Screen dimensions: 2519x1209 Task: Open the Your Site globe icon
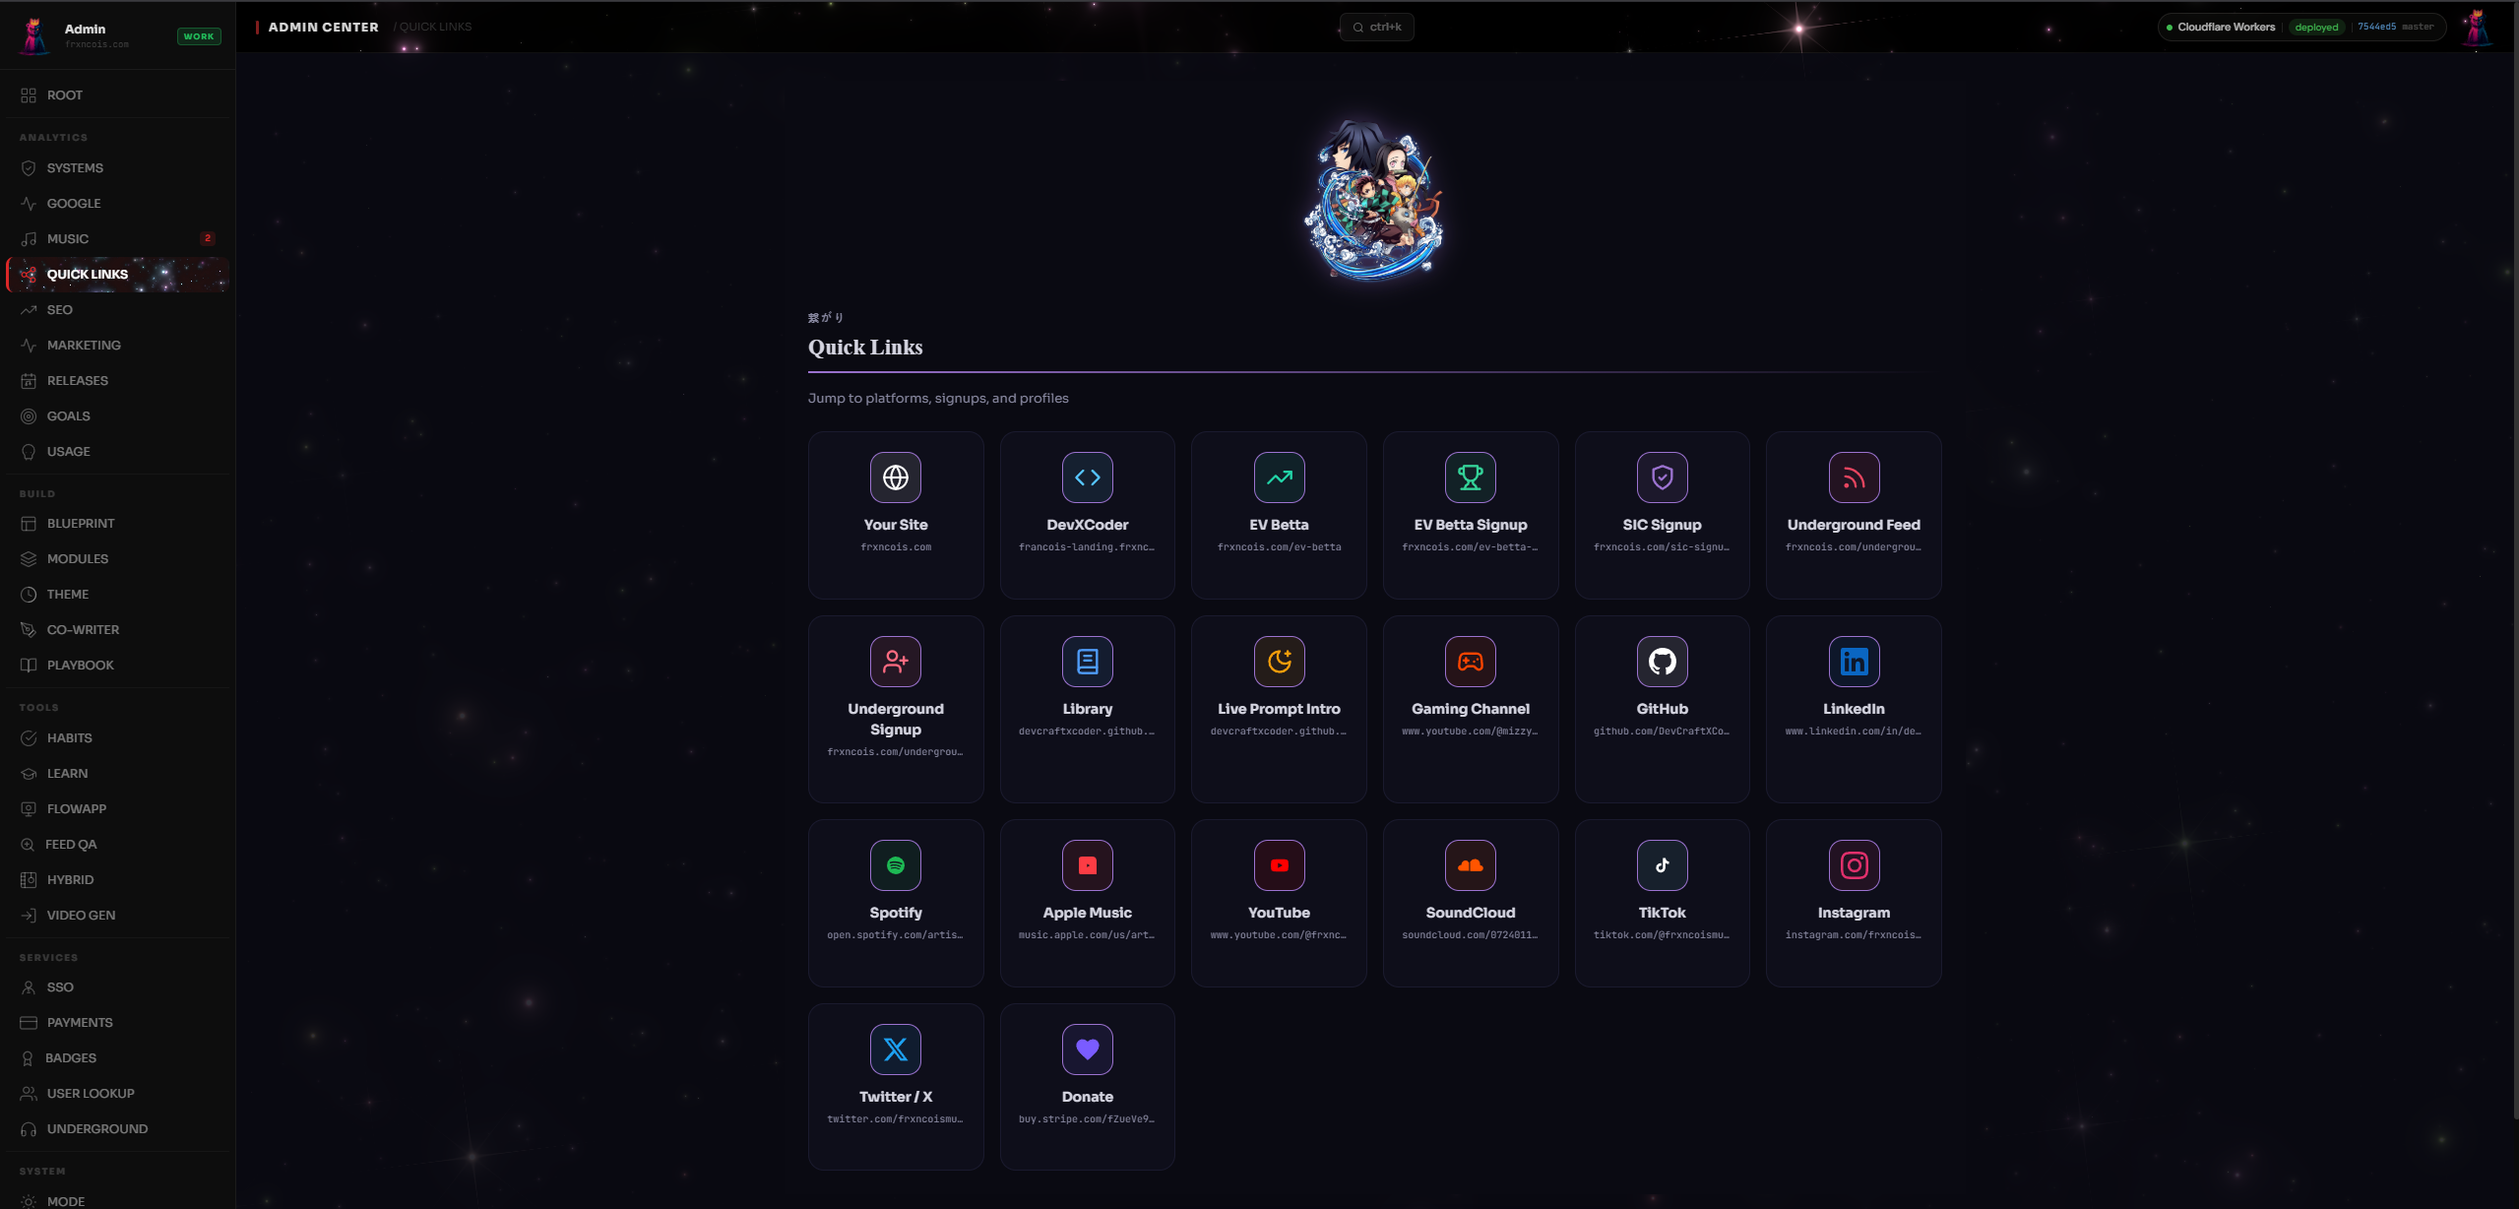pos(895,477)
